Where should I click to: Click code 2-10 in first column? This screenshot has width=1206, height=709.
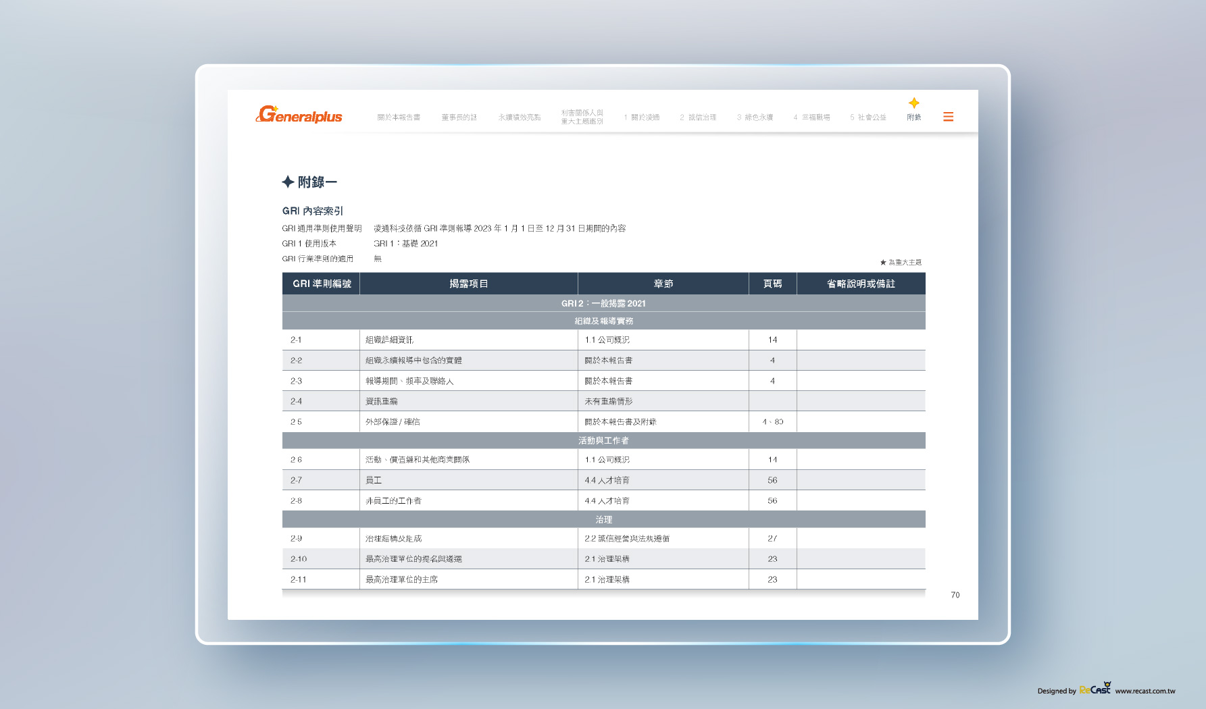click(299, 558)
